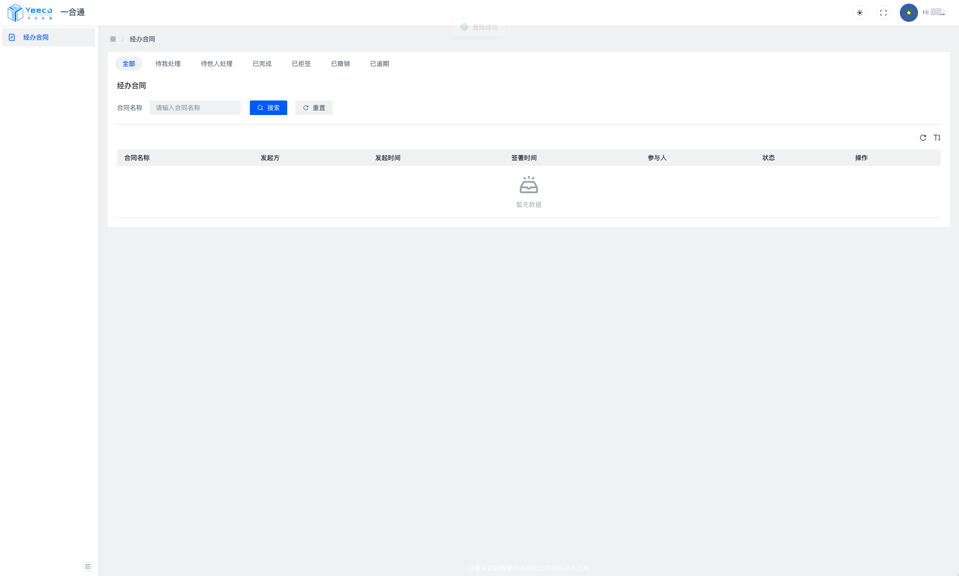This screenshot has width=959, height=576.
Task: Focus the 合同名称 input field
Action: click(195, 108)
